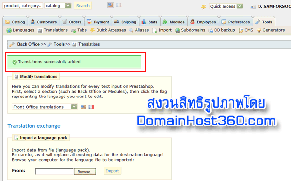
Task: Switch to the Orders tab
Action: [72, 22]
